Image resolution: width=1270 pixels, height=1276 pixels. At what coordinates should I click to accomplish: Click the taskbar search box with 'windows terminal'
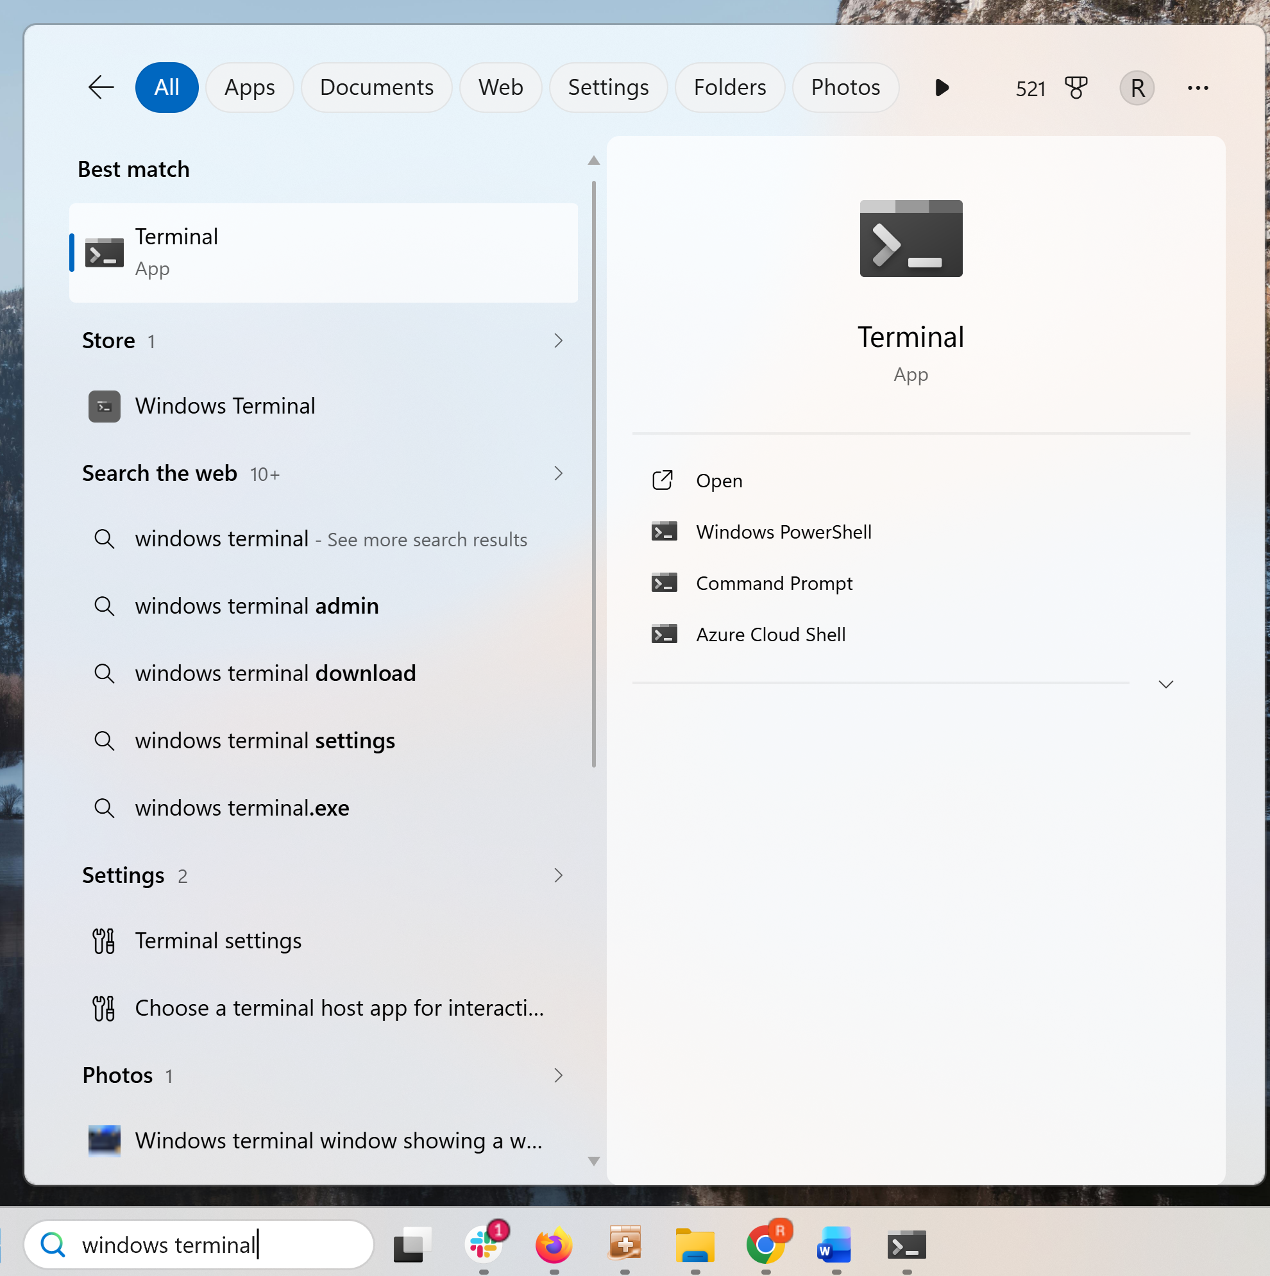(199, 1245)
